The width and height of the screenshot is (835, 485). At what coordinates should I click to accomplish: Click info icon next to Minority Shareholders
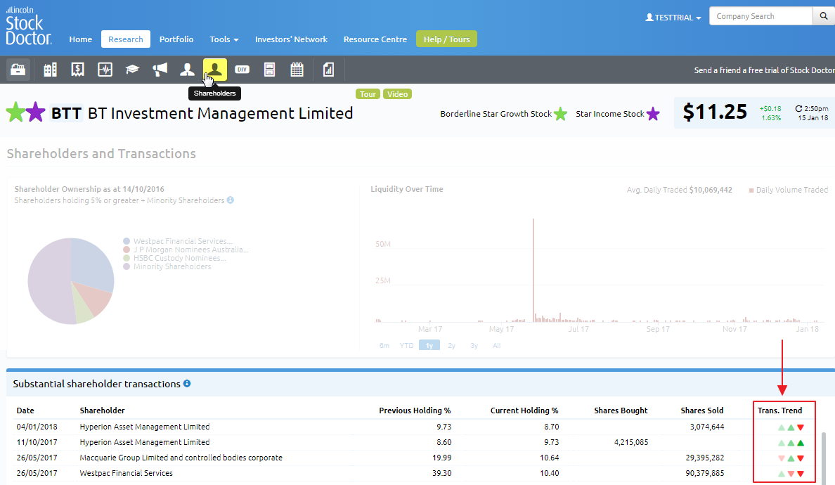230,200
